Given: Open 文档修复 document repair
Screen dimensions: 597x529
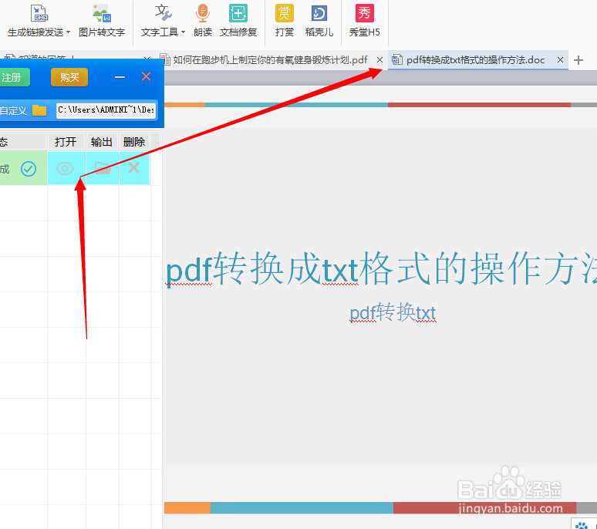Looking at the screenshot, I should coord(238,21).
